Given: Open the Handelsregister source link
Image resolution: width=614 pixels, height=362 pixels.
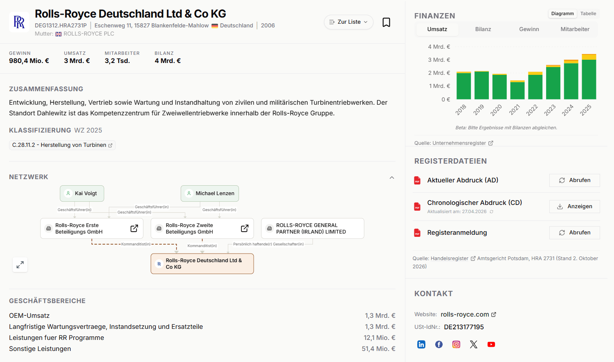Looking at the screenshot, I should tap(453, 259).
